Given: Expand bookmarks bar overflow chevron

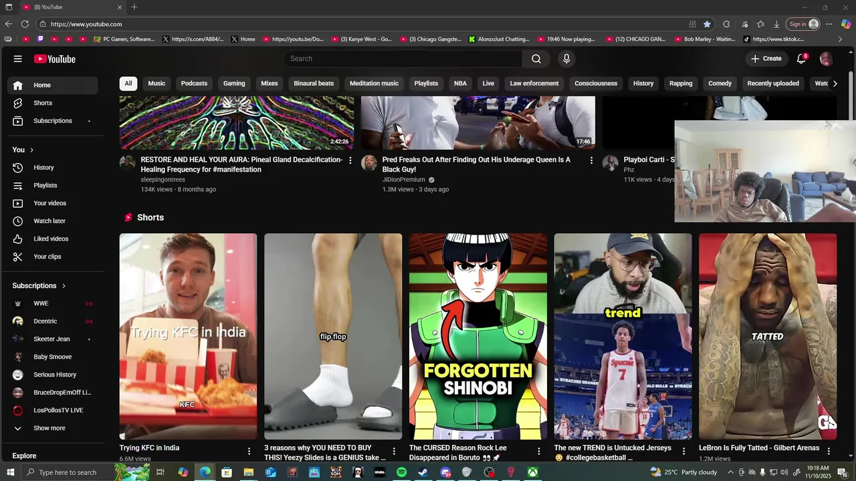Looking at the screenshot, I should pyautogui.click(x=841, y=39).
